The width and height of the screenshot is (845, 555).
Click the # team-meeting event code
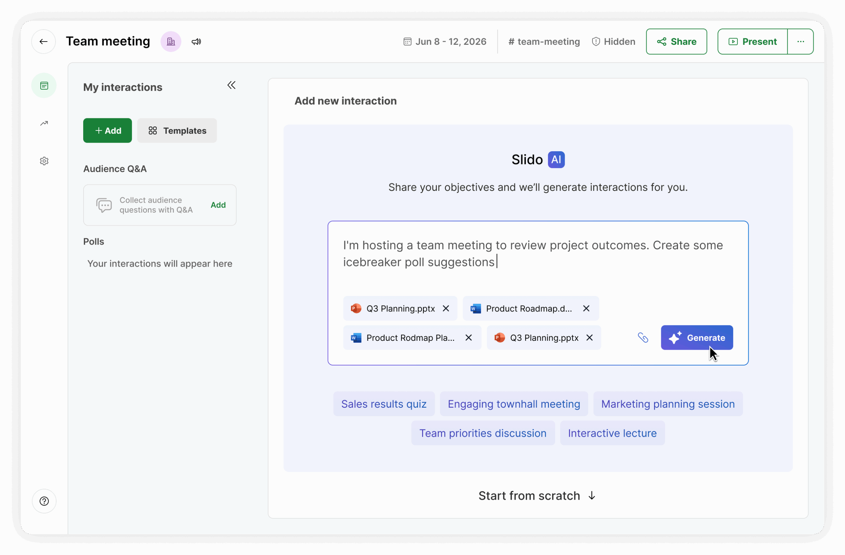tap(544, 42)
